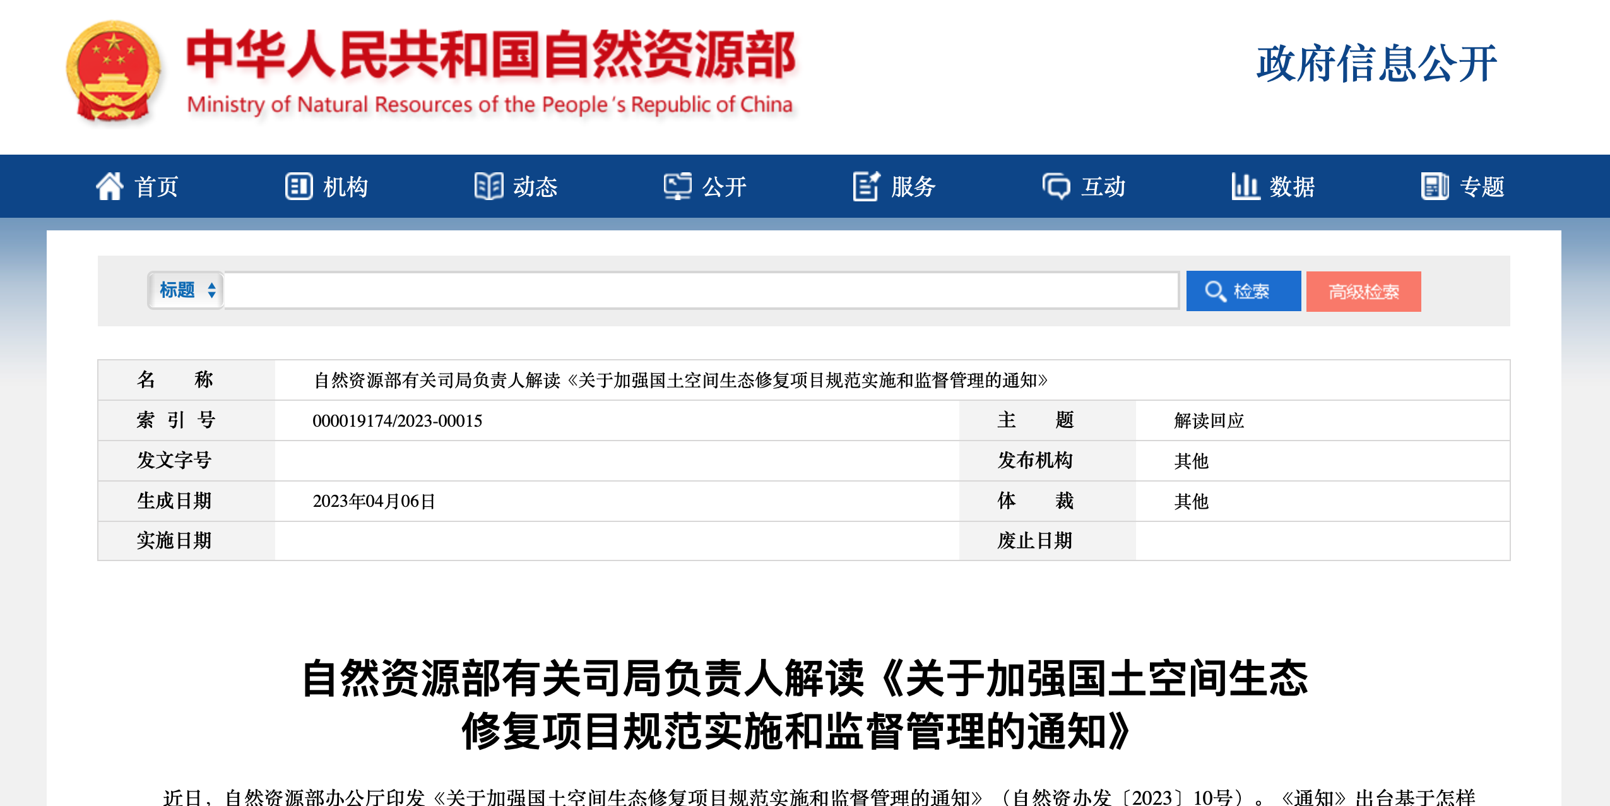1610x806 pixels.
Task: Click the 政府信息公开 heading link
Action: click(x=1376, y=63)
